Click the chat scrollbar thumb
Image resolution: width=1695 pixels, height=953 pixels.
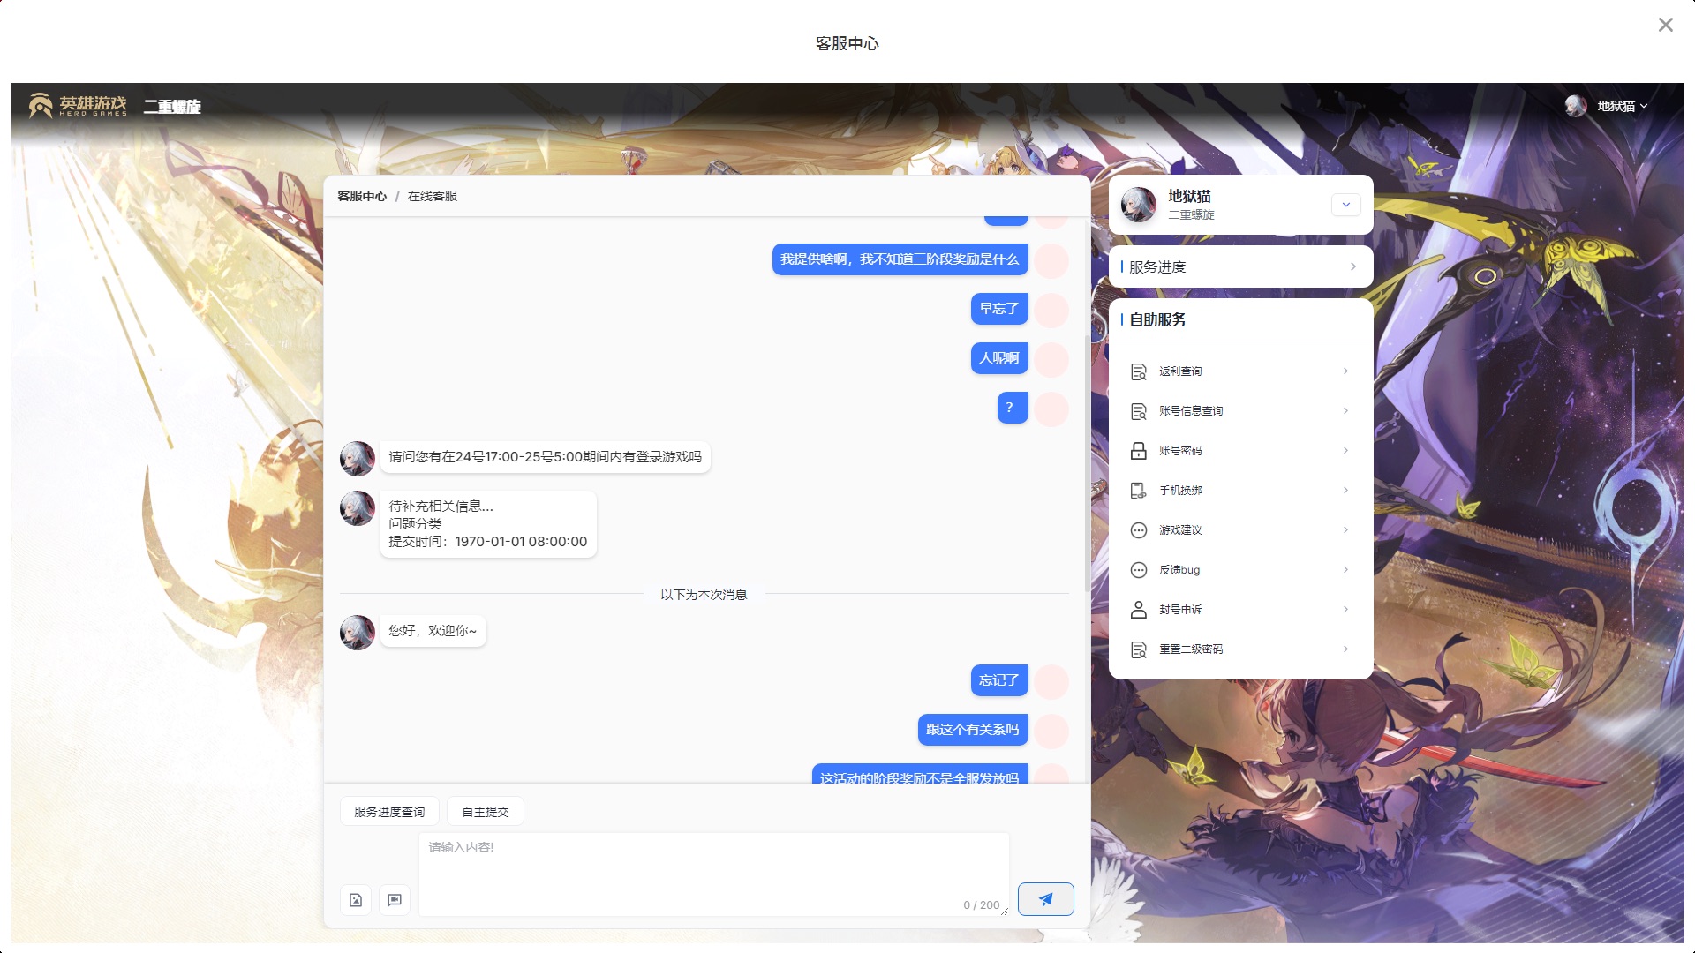1087,463
